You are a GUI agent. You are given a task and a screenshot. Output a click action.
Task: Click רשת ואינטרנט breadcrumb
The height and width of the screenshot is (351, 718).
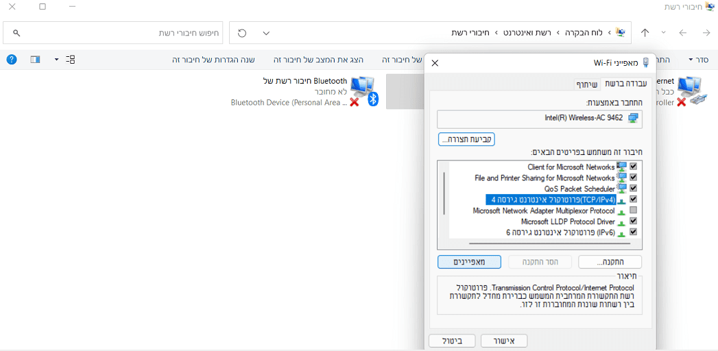(x=529, y=33)
